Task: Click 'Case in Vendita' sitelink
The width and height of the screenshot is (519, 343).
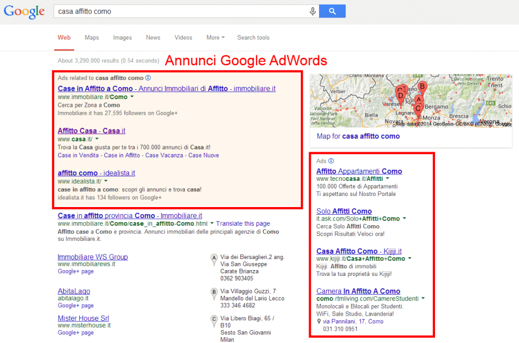Action: tap(78, 155)
